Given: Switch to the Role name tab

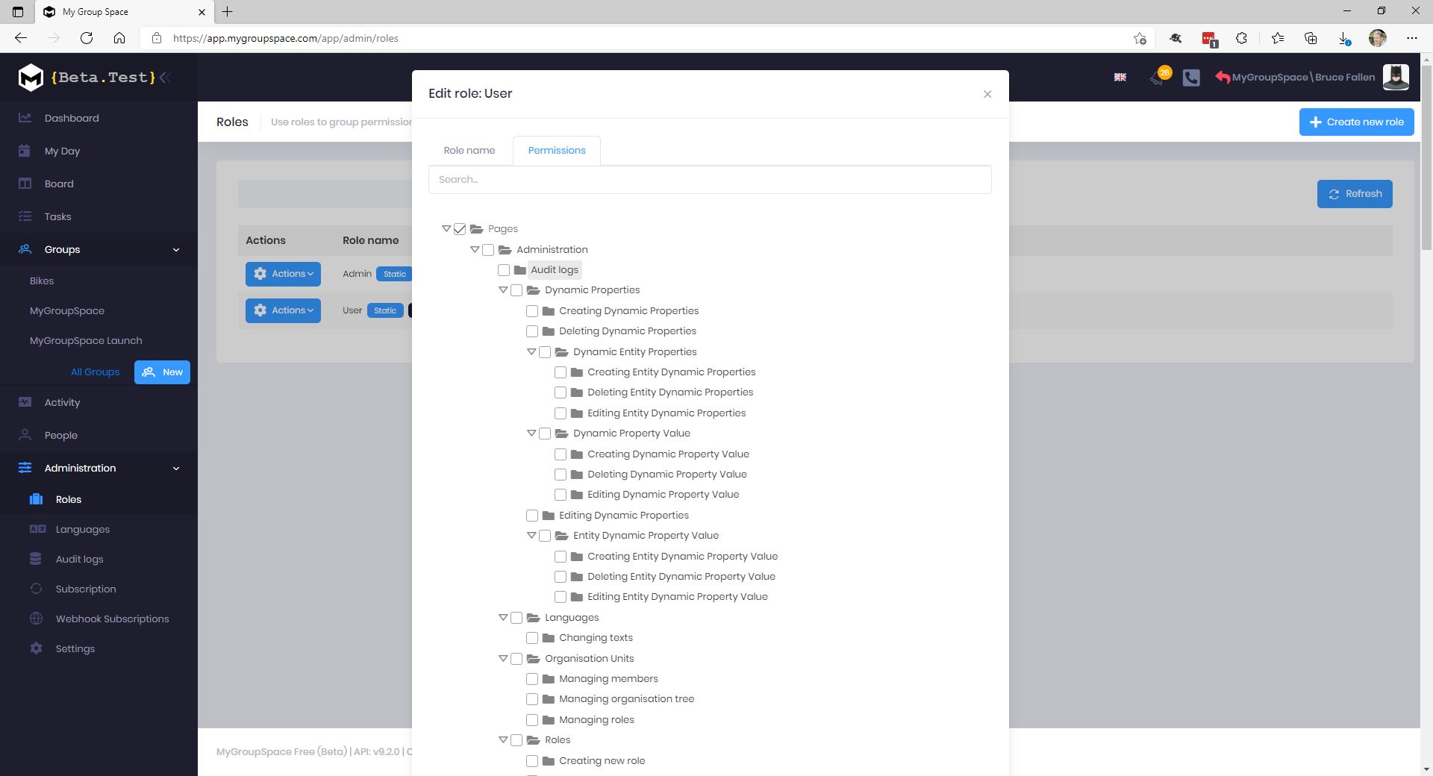Looking at the screenshot, I should pyautogui.click(x=469, y=151).
